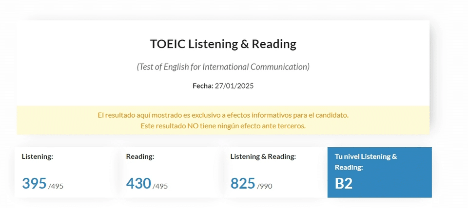Select the 'El resultado aquí mostrado' line
This screenshot has height=208, width=468.
tap(223, 115)
